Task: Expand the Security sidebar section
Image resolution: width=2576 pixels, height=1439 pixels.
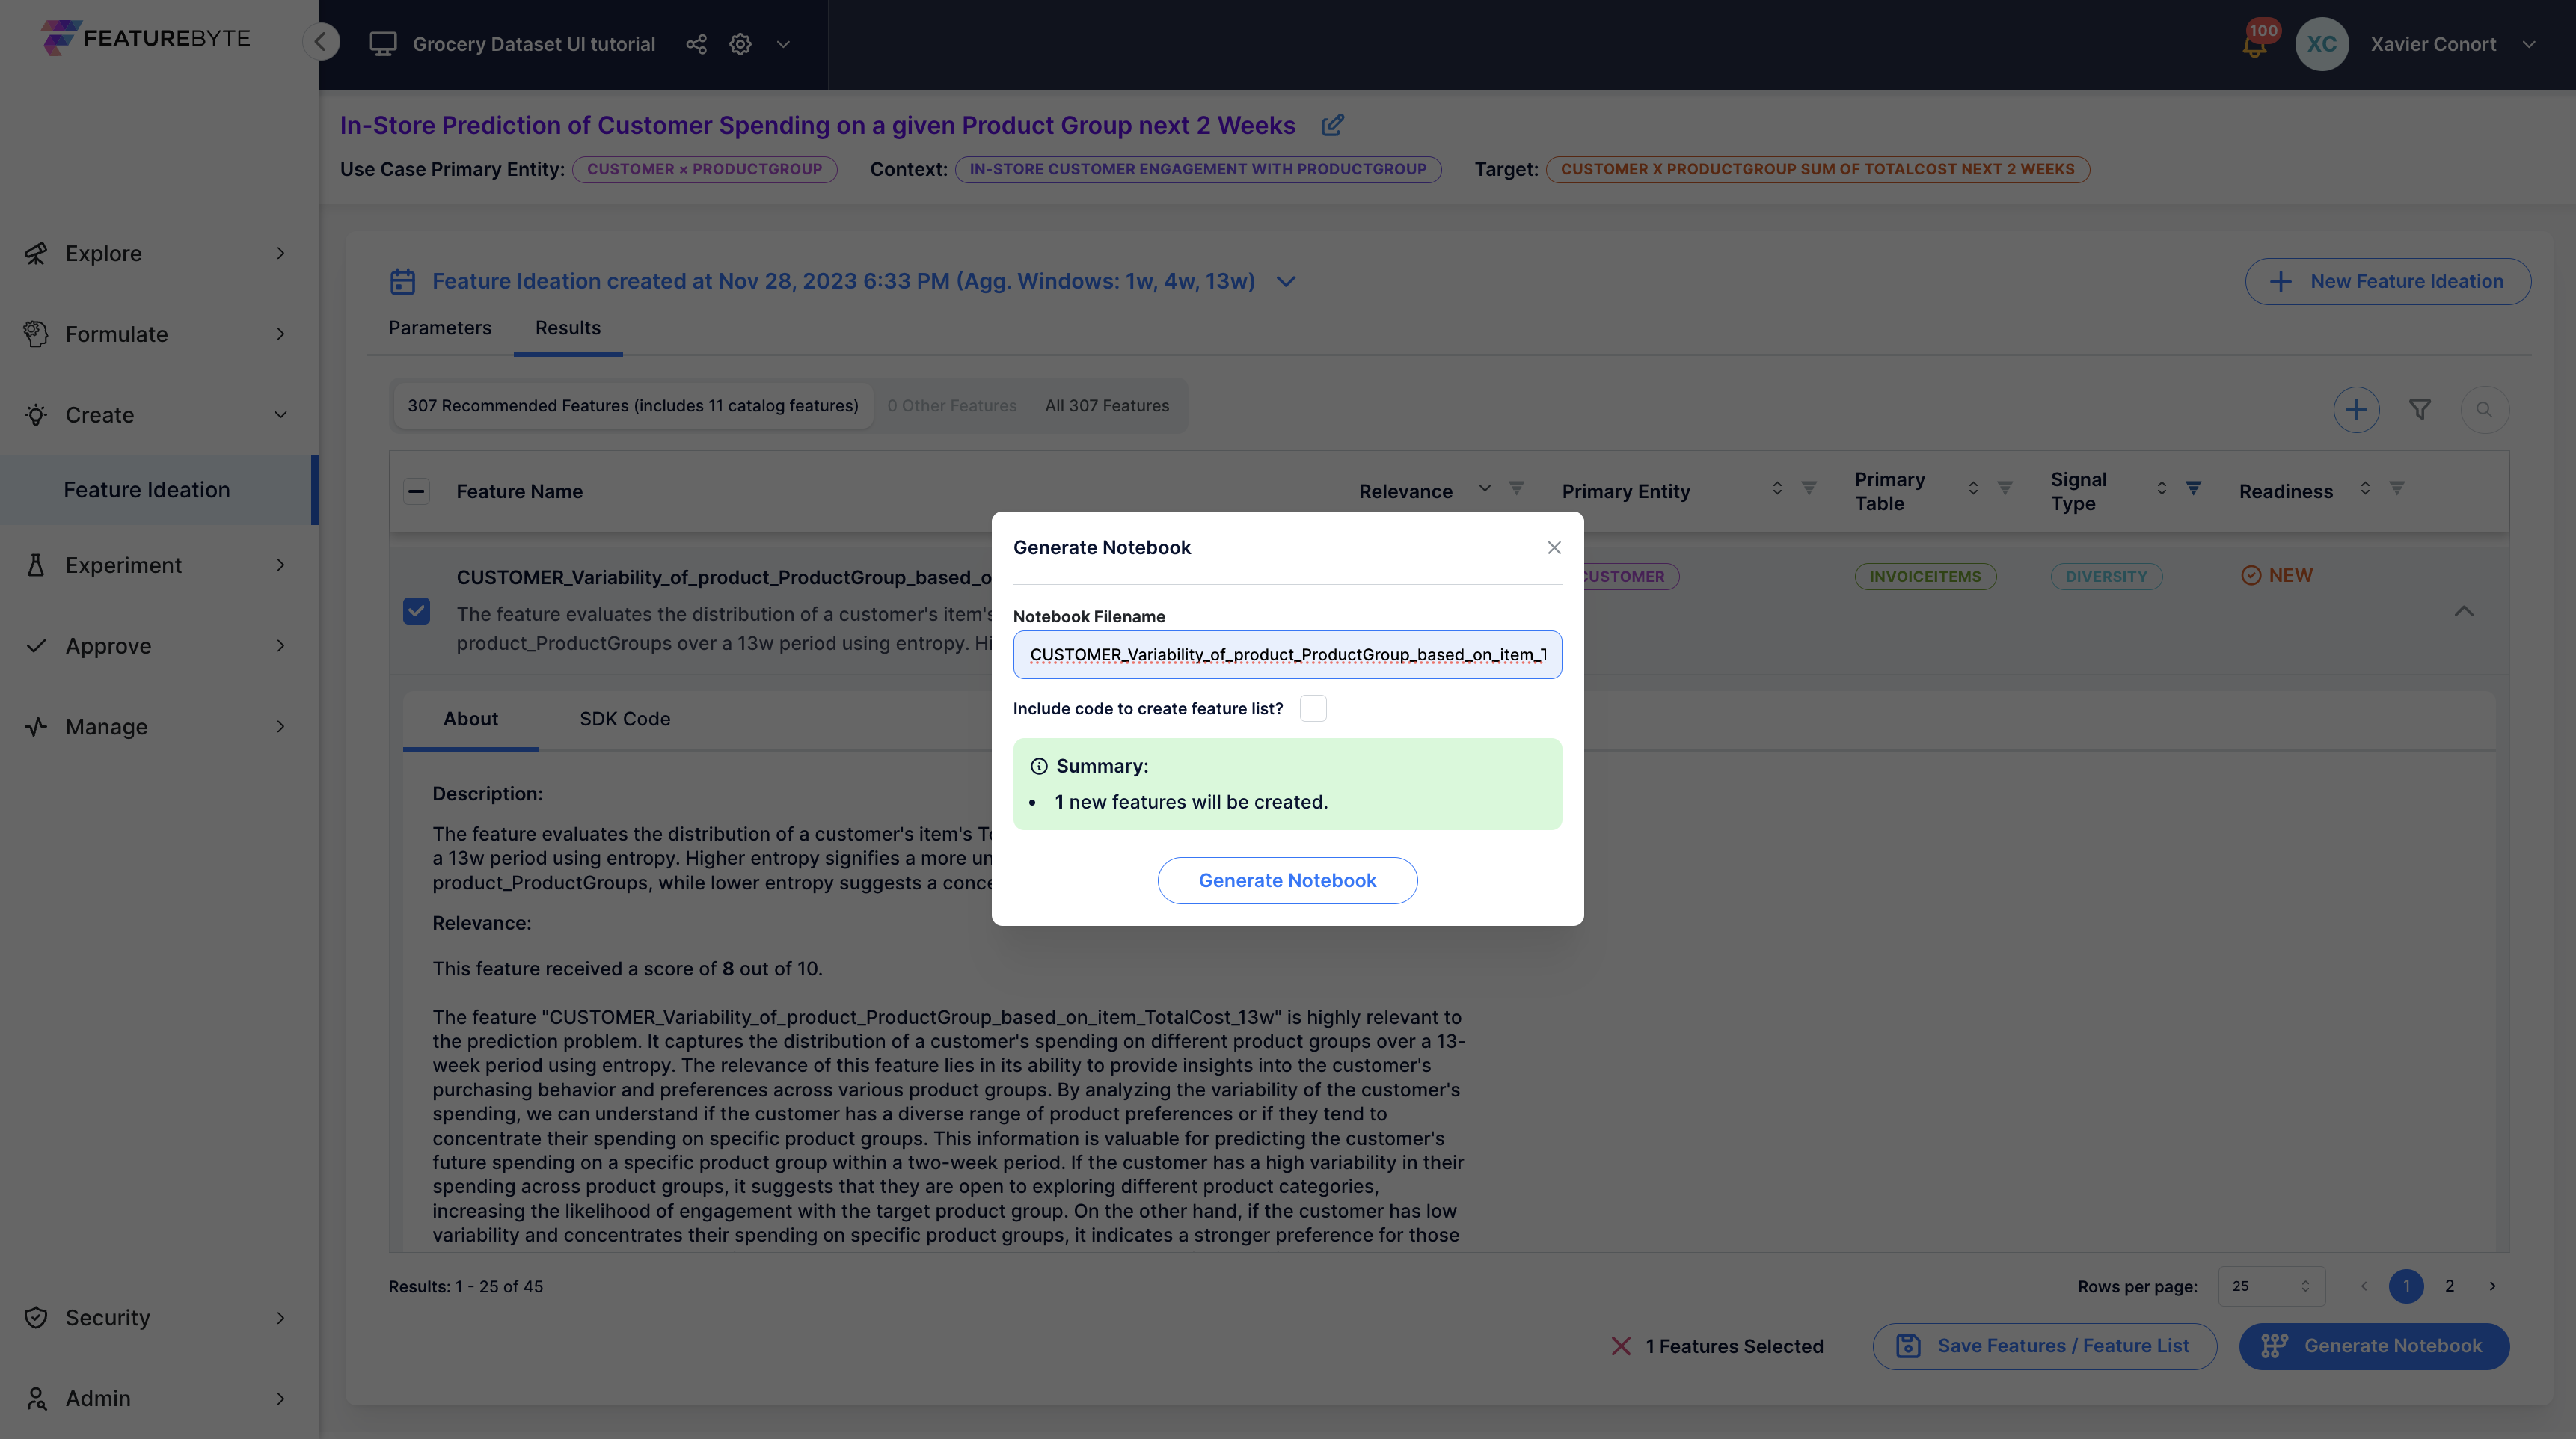Action: (x=158, y=1318)
